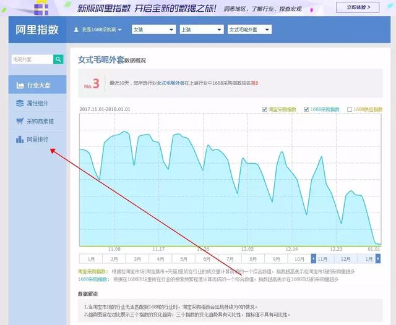Click timeline left arrow handle before 11月

tap(314, 259)
